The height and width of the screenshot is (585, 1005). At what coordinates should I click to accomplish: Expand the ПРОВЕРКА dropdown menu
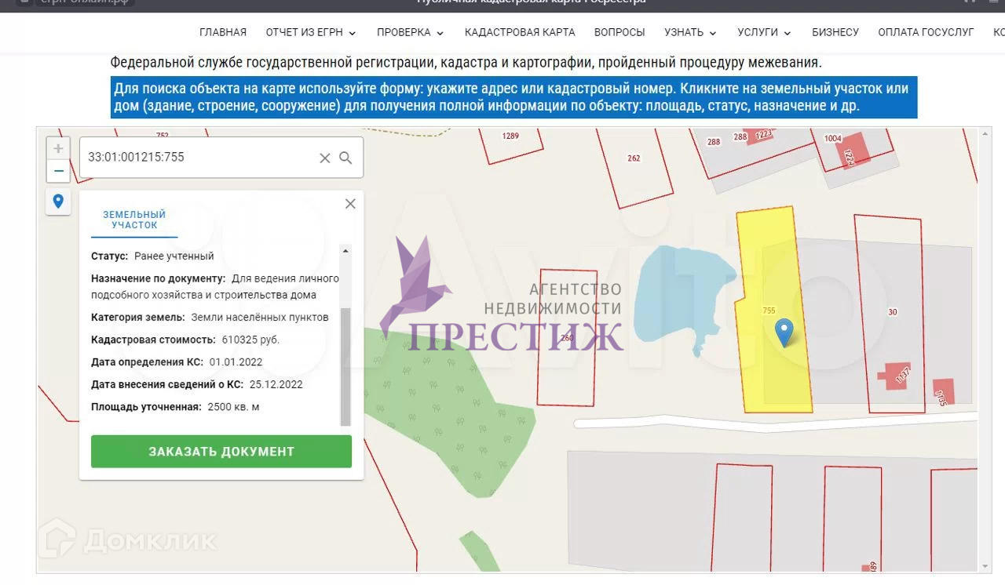[x=411, y=32]
